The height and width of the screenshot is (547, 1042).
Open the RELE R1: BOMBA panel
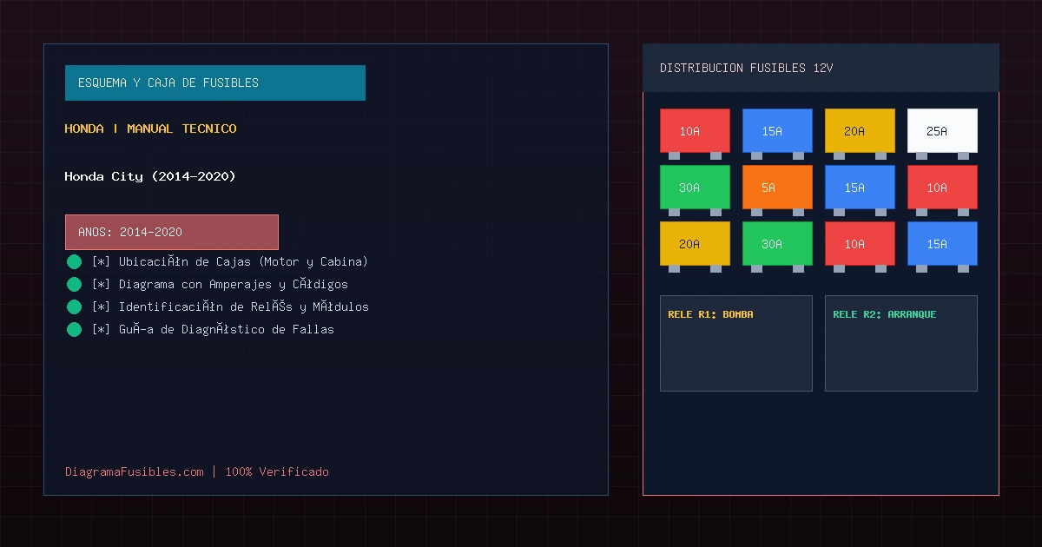tap(736, 343)
